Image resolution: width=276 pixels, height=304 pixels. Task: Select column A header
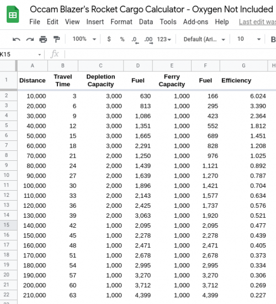[33, 66]
